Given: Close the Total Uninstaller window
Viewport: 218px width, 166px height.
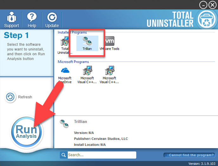Looking at the screenshot, I should [212, 5].
